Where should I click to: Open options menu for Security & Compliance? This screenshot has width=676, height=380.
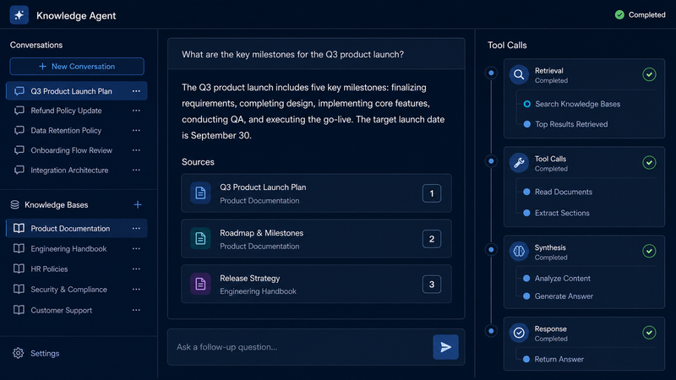136,290
